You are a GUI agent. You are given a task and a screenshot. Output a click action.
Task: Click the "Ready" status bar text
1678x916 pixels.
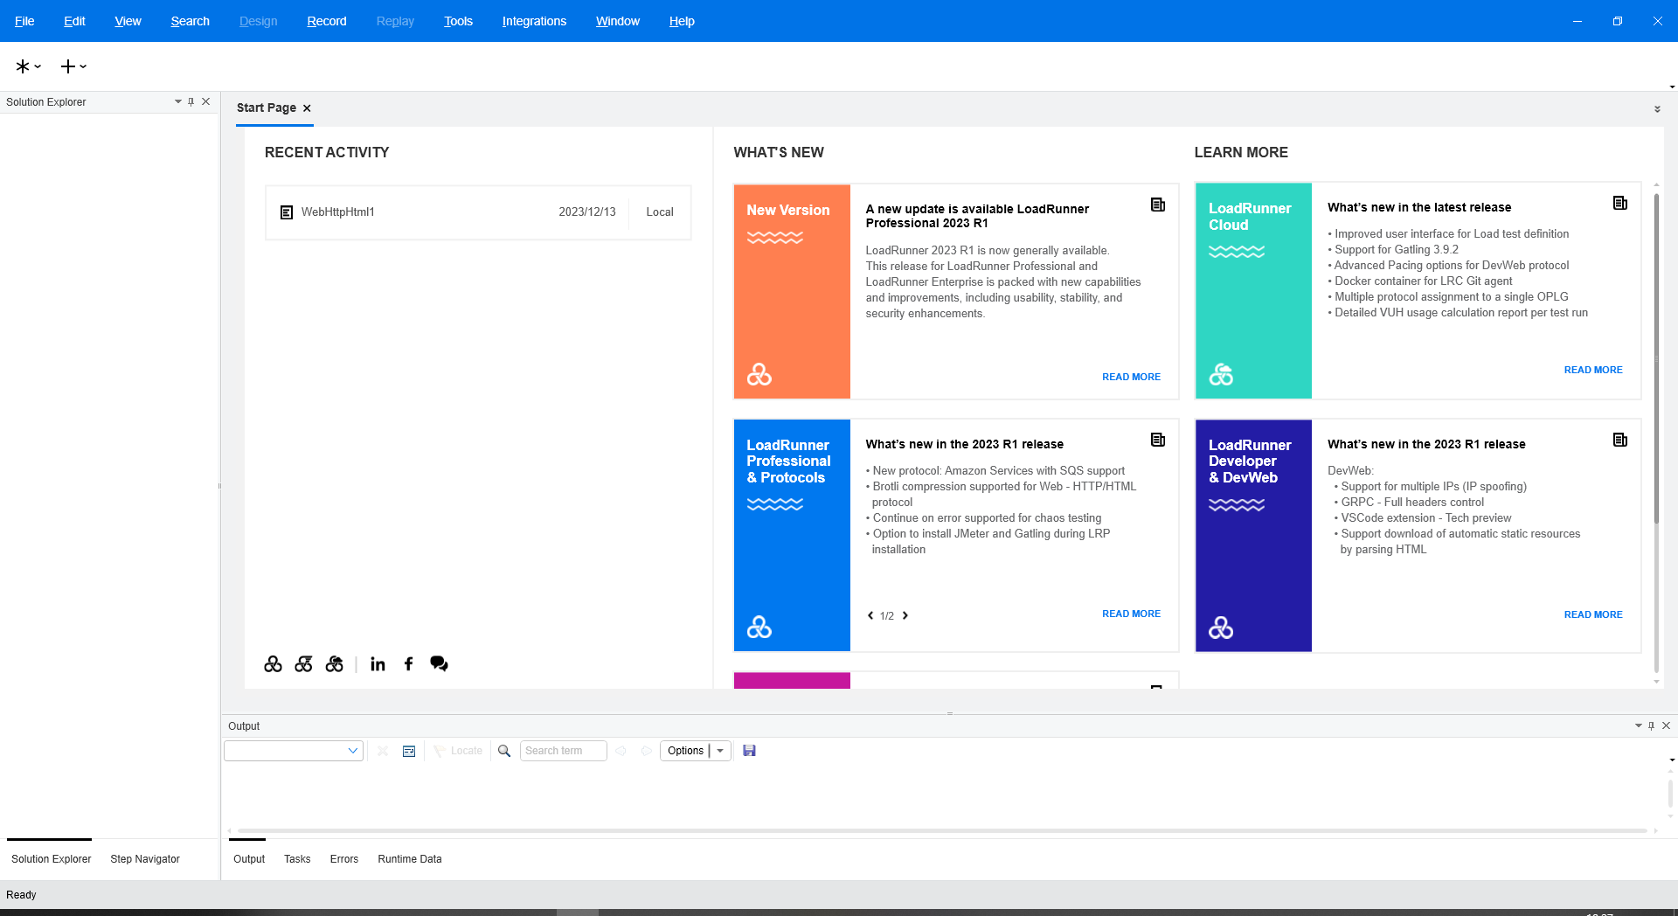[x=21, y=895]
